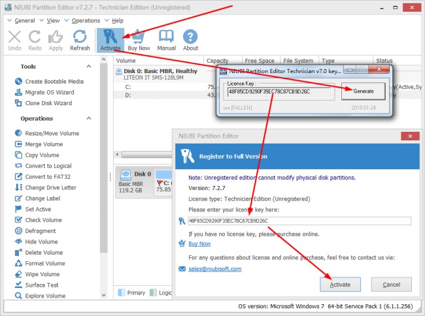
Task: Choose Check Volume operation
Action: (x=38, y=220)
